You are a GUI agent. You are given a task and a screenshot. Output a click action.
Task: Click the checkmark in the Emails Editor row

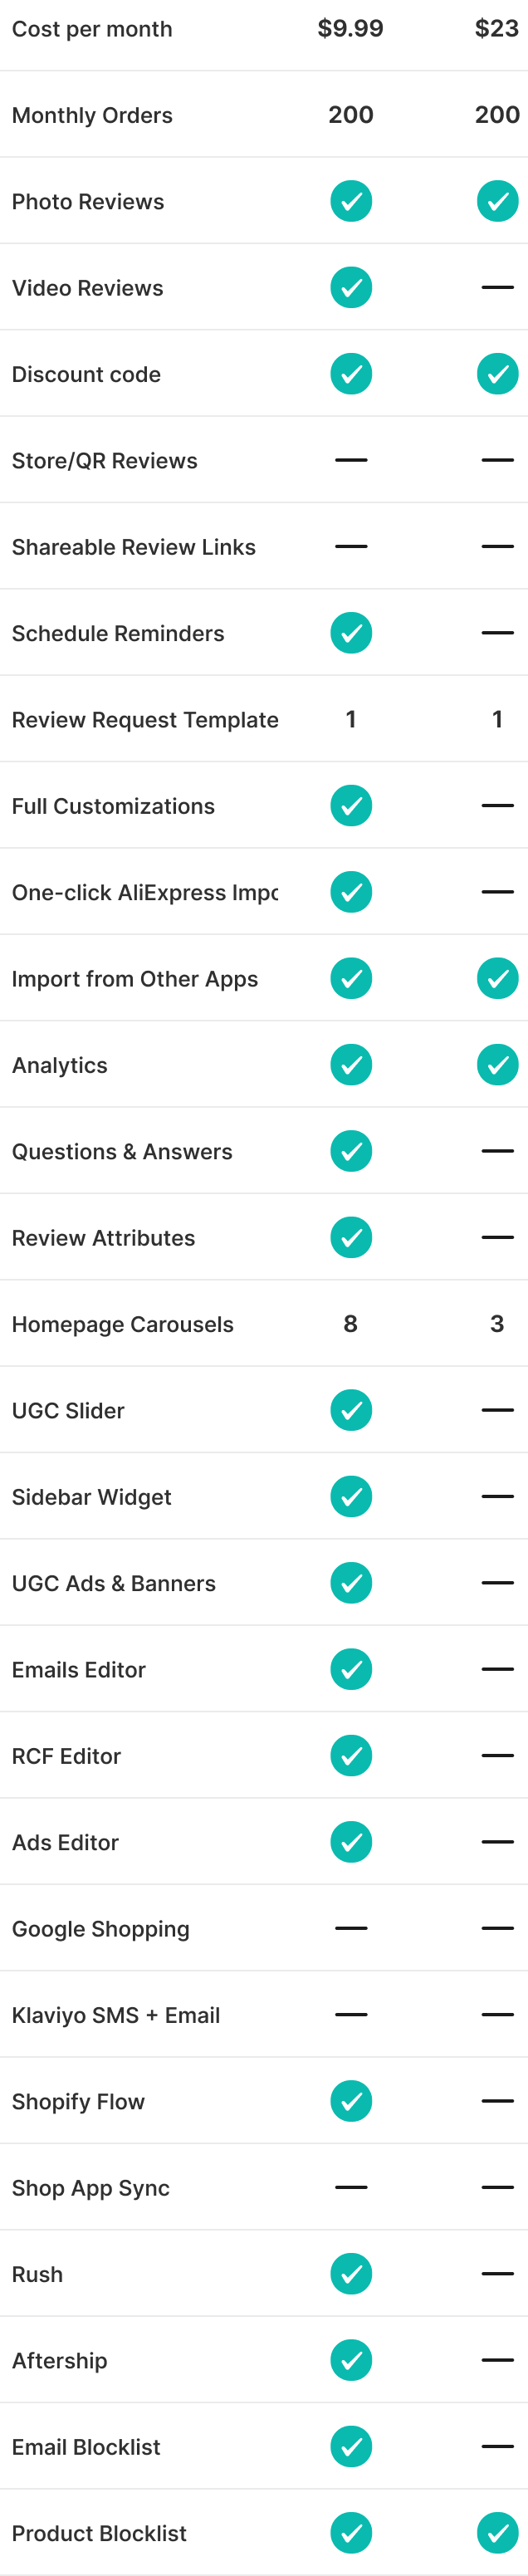tap(351, 1669)
